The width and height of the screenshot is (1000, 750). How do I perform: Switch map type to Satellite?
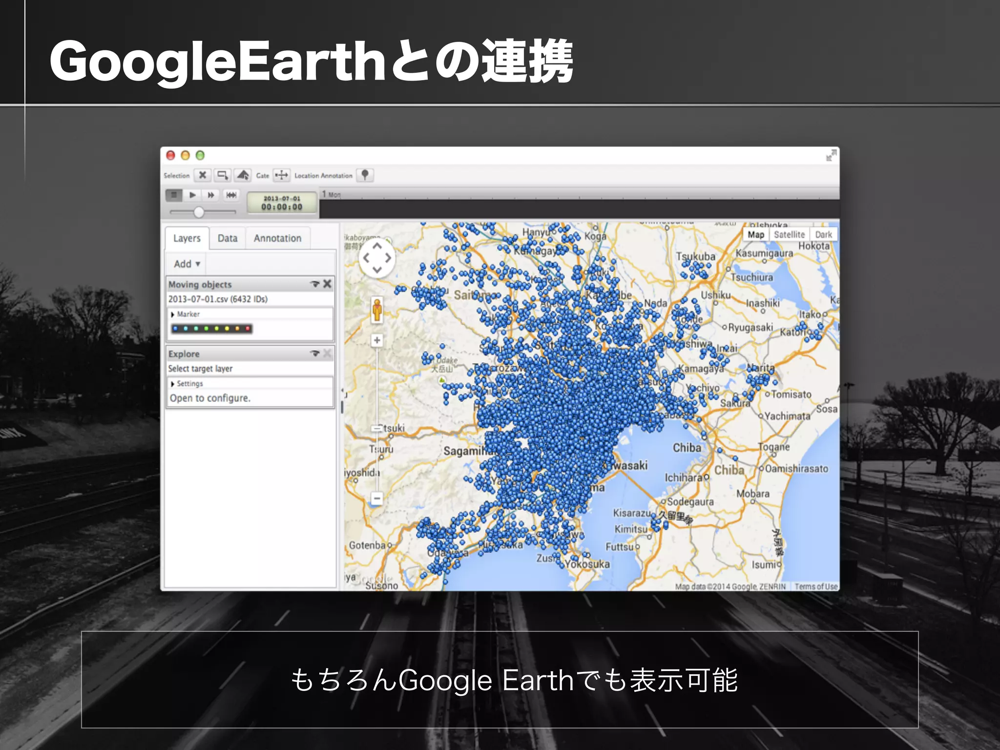pyautogui.click(x=789, y=235)
